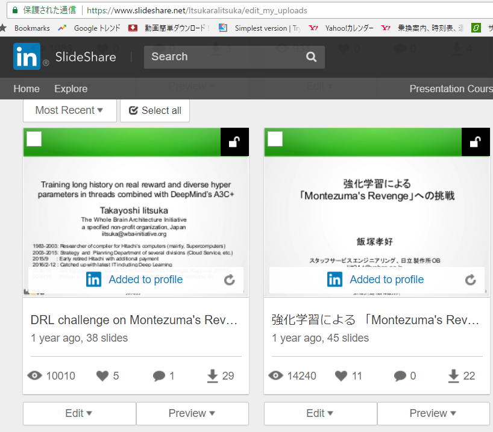Viewport: 493px width, 432px height.
Task: Click the refresh icon on 強化学習による card
Action: [x=470, y=280]
